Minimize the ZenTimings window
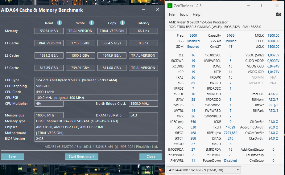Image resolution: width=285 pixels, height=175 pixels. point(249,6)
